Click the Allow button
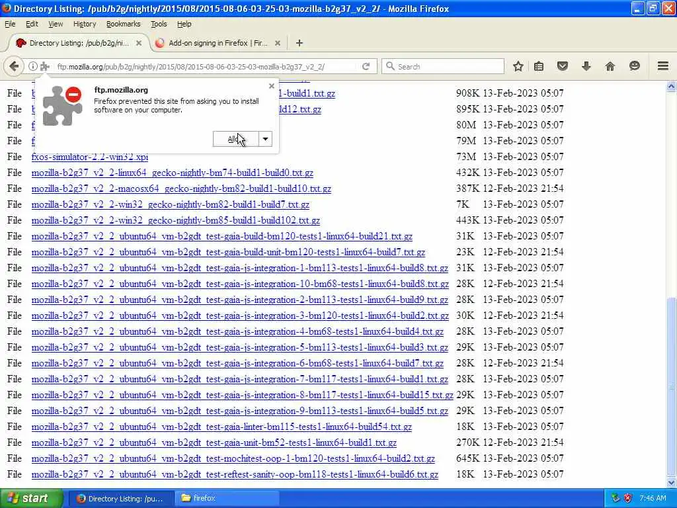This screenshot has height=508, width=677. (236, 139)
